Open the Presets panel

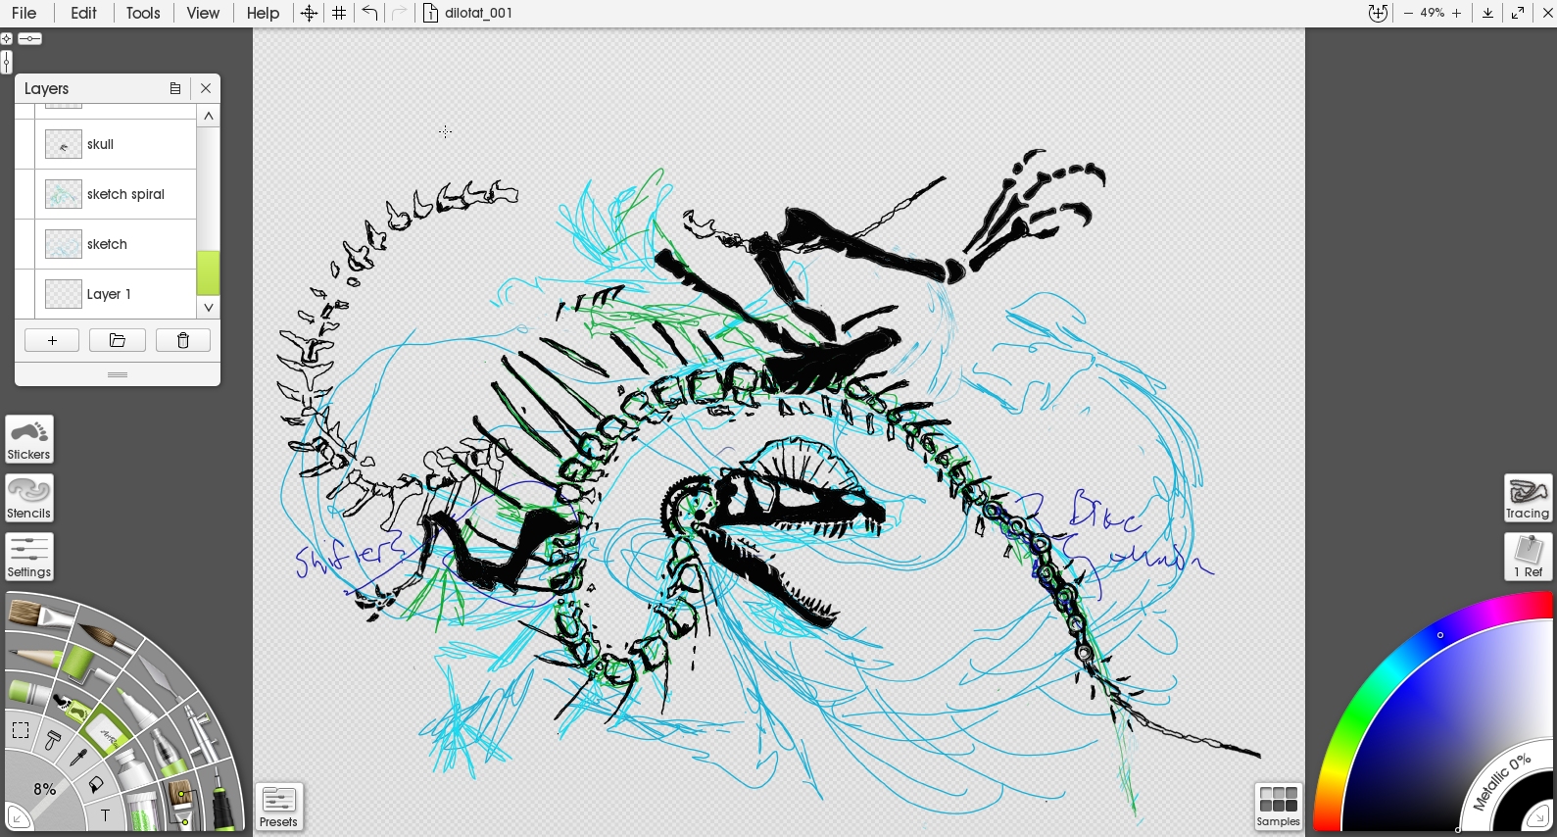(279, 807)
